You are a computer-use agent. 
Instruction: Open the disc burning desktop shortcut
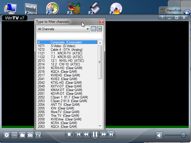point(116,8)
